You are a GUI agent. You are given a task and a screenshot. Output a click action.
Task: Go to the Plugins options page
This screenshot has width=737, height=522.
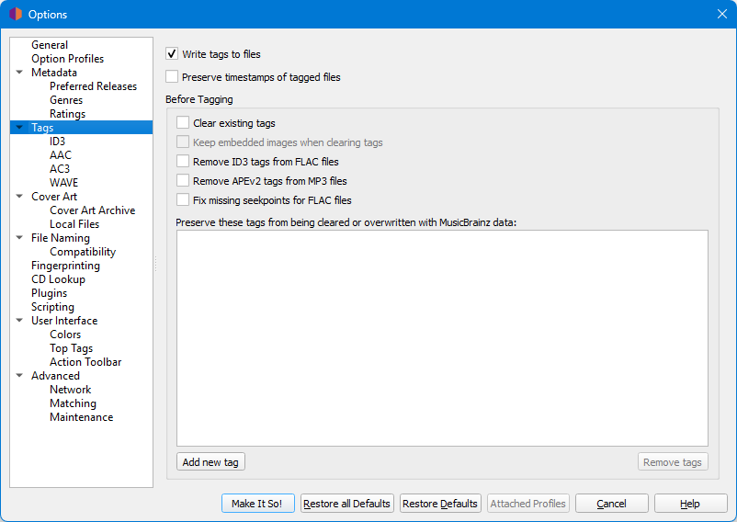pos(49,293)
